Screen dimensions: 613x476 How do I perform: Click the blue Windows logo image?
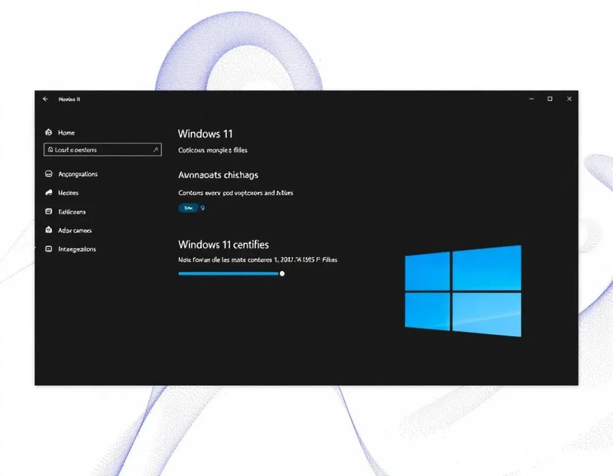[463, 291]
